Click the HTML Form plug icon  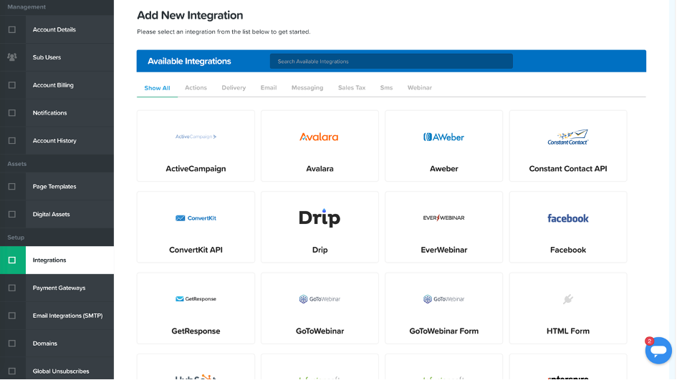568,299
